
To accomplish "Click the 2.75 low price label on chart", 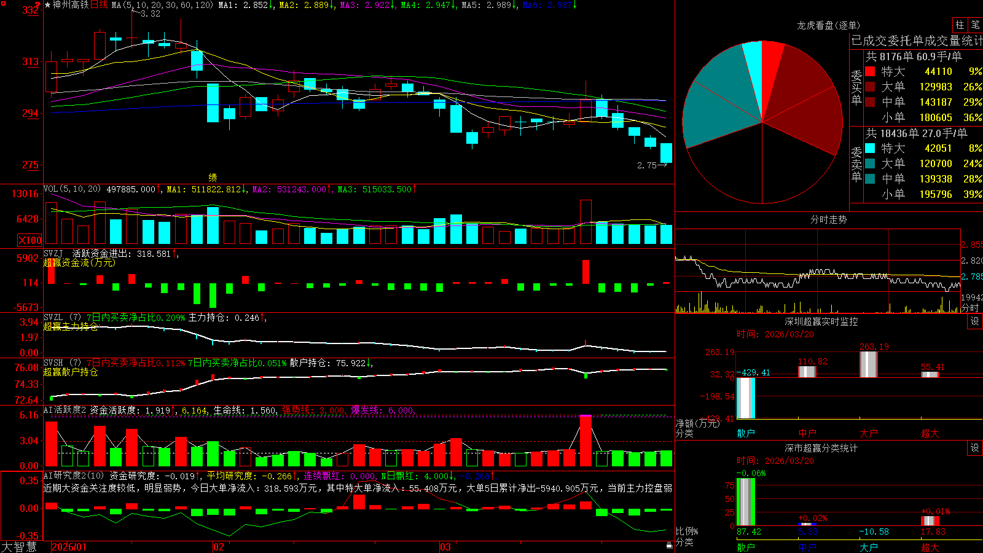I will coord(647,165).
